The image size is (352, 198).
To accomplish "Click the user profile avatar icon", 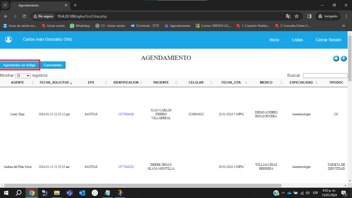I will tap(9, 40).
